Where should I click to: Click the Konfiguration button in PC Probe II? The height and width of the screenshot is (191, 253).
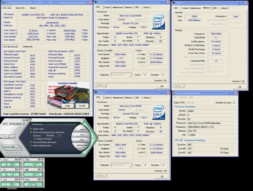[9, 147]
